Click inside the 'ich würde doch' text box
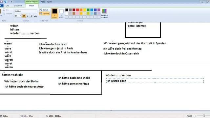 [x=155, y=81]
